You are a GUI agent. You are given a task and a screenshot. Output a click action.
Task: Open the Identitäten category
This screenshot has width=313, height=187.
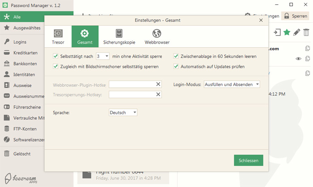(x=22, y=74)
